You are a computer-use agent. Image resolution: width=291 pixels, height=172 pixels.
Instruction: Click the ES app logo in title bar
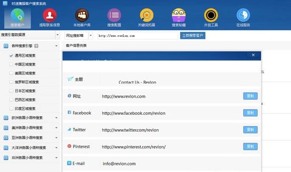coord(5,3)
